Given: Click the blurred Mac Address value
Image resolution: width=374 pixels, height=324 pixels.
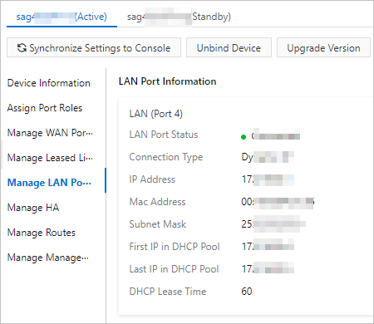Looking at the screenshot, I should point(278,202).
